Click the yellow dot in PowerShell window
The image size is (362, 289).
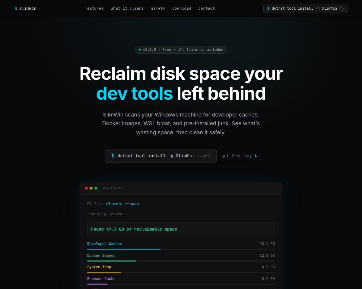pos(91,188)
